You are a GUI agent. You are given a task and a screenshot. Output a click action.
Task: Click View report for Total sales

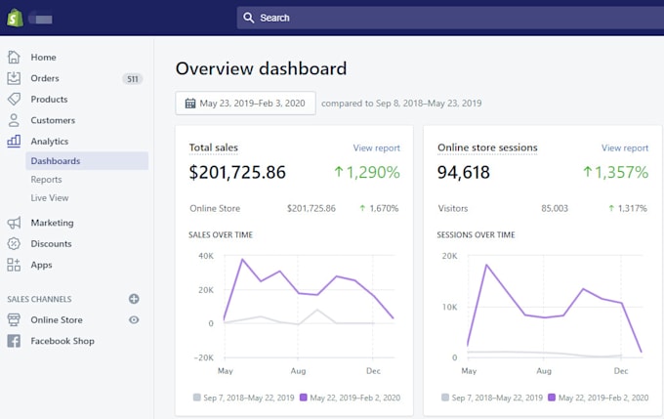[376, 148]
